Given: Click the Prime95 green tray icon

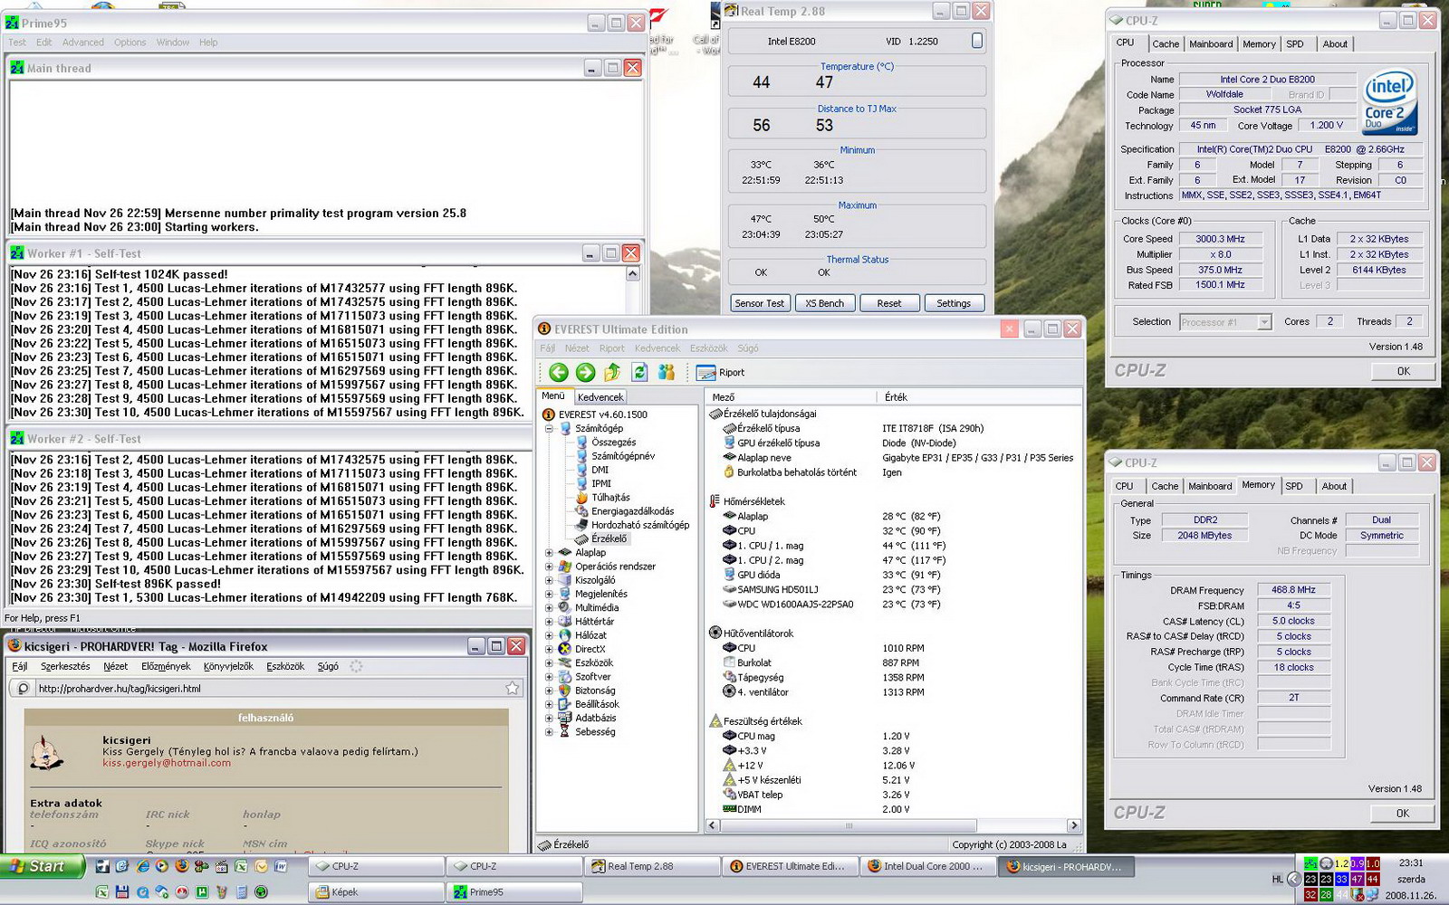Looking at the screenshot, I should pyautogui.click(x=1310, y=863).
